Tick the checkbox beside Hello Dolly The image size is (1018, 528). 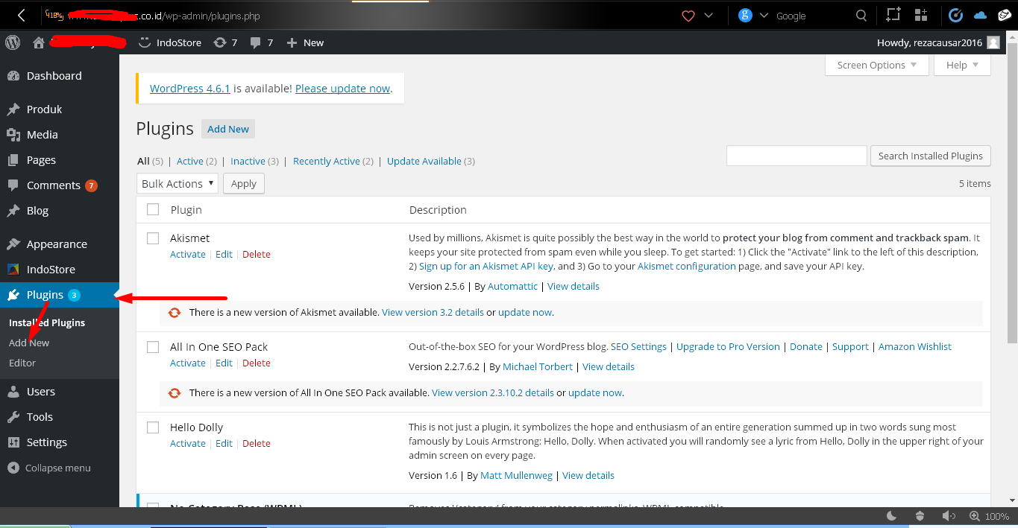153,427
